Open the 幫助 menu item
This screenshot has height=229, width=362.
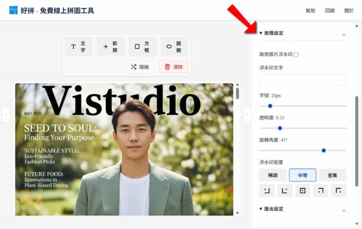pos(310,10)
